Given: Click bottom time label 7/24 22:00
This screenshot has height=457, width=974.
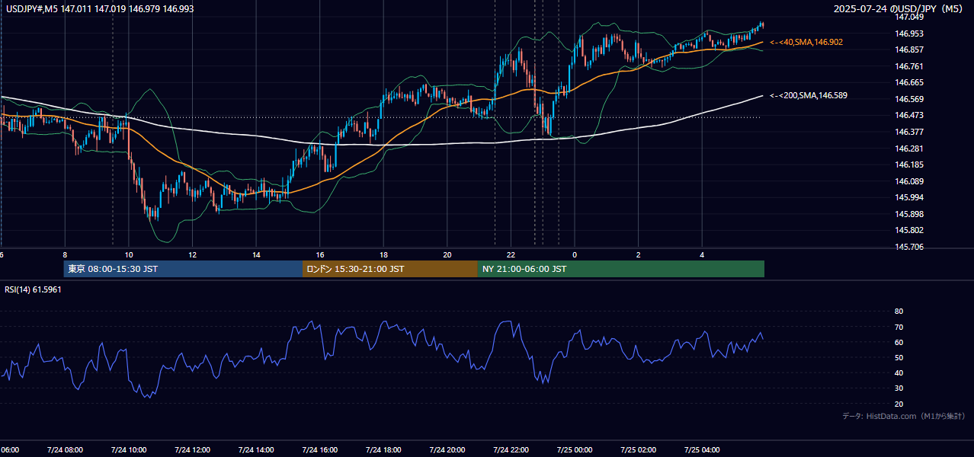Looking at the screenshot, I should tap(511, 449).
